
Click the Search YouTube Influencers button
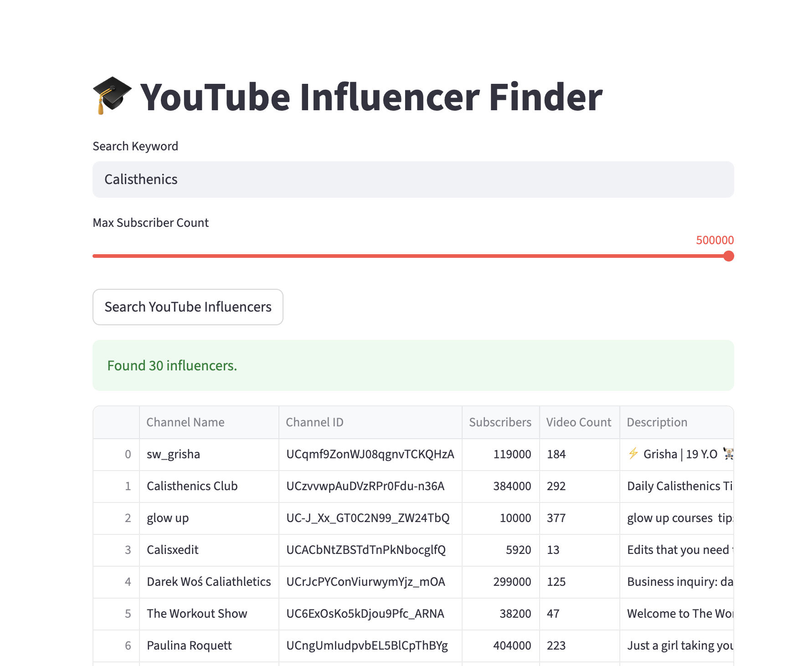click(x=188, y=307)
